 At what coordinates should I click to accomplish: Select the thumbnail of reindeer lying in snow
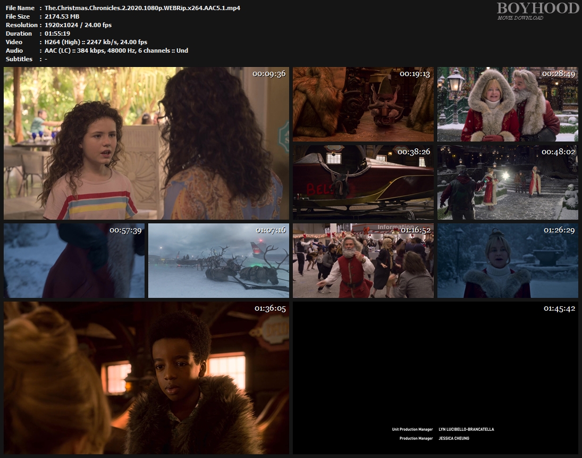(x=218, y=261)
